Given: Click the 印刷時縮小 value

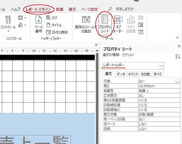Looking at the screenshot, I should (x=159, y=110).
